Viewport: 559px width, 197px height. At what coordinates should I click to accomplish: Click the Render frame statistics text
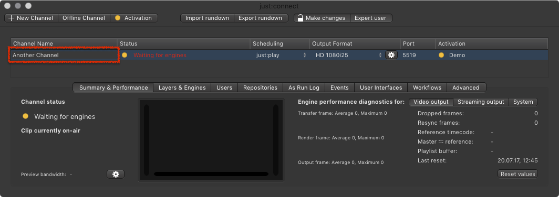click(x=341, y=138)
